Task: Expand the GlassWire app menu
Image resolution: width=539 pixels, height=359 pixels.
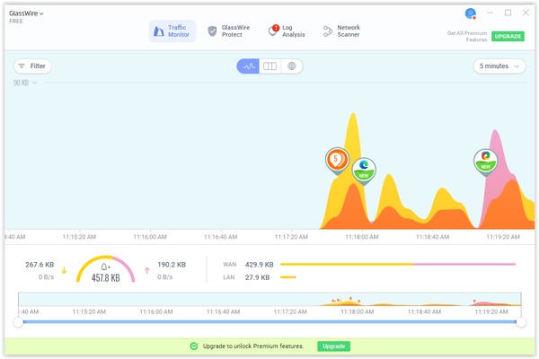Action: 27,13
